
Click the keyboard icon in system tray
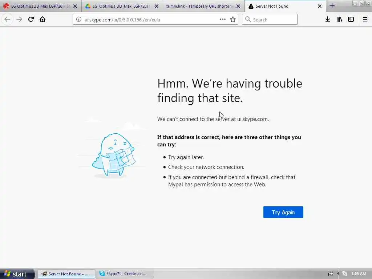(x=331, y=274)
